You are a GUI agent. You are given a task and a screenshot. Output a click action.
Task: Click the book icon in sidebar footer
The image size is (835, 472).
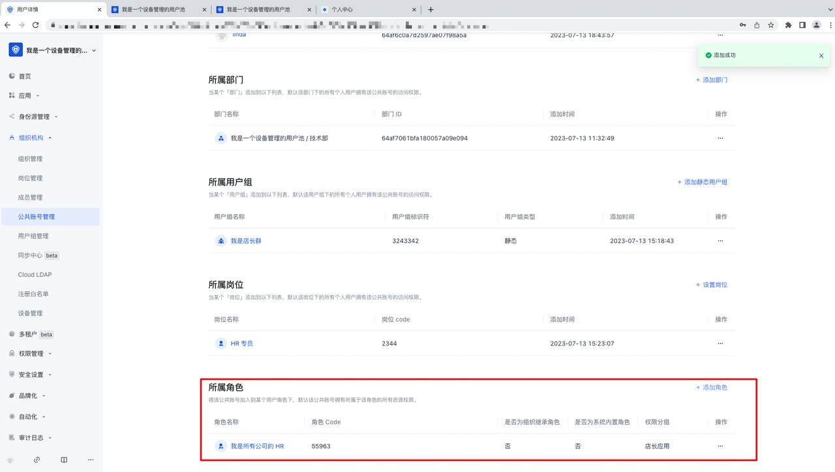[64, 460]
